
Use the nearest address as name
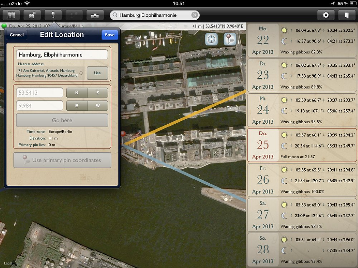click(97, 73)
